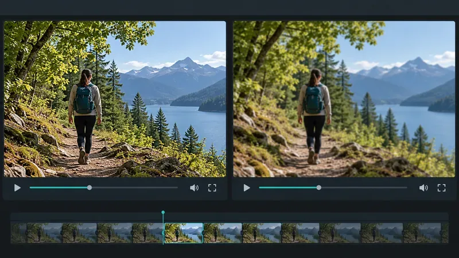Click the right player progress slider handle
Viewport: 459px width, 258px height.
pyautogui.click(x=319, y=187)
